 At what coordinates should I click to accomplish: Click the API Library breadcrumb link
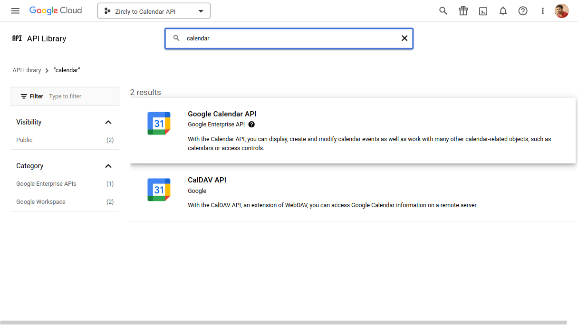click(27, 70)
